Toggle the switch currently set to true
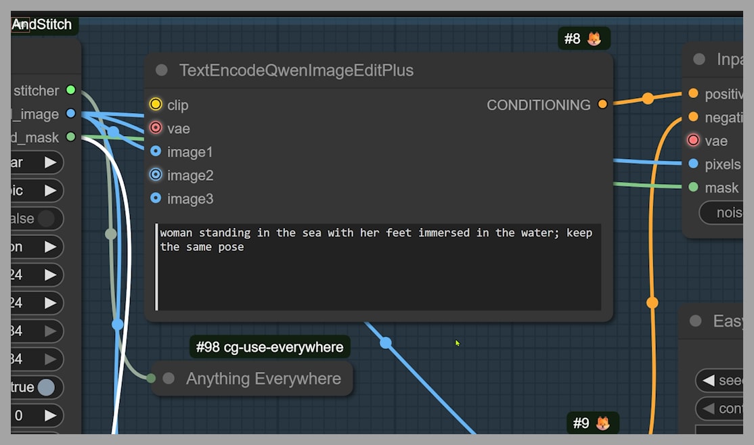Viewport: 754px width, 445px height. [x=46, y=387]
